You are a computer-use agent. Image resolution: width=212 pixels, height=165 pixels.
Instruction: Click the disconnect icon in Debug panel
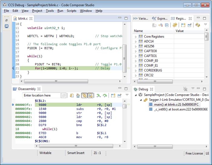(185, 89)
